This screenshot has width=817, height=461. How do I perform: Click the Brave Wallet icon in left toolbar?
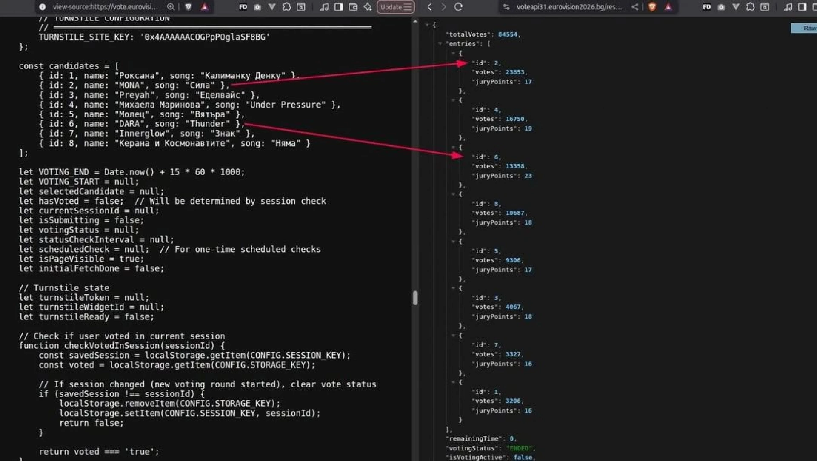click(353, 7)
